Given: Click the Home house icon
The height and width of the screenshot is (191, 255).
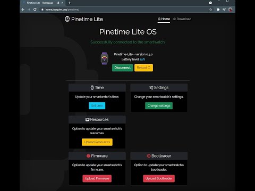Looking at the screenshot, I should (159, 19).
